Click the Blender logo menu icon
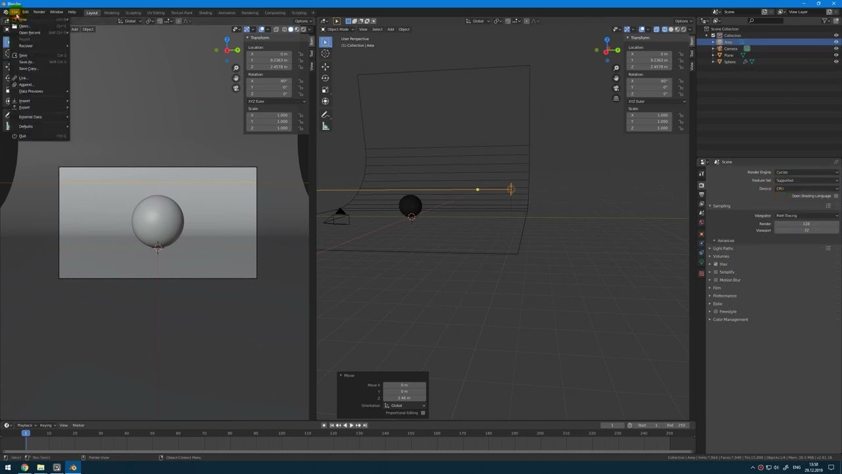842x474 pixels. pyautogui.click(x=5, y=12)
